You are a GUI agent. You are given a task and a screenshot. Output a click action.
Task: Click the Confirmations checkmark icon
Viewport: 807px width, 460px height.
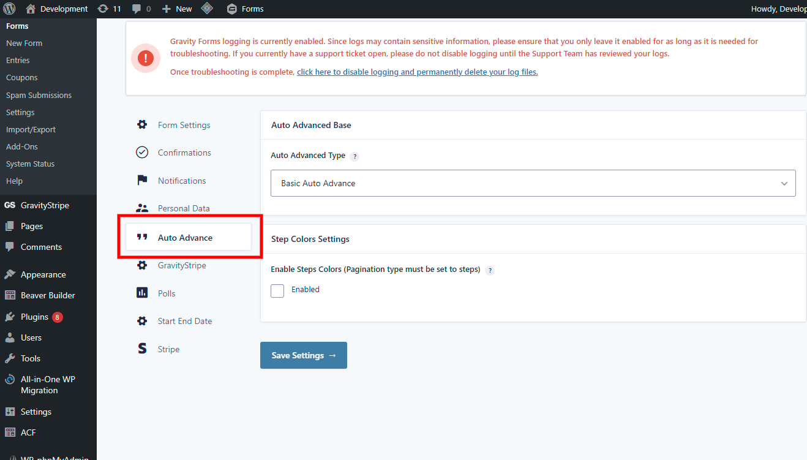coord(142,153)
